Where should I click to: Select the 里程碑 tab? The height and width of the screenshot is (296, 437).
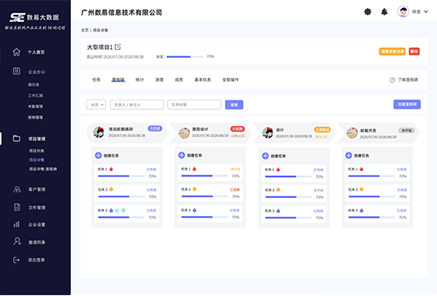pyautogui.click(x=118, y=80)
